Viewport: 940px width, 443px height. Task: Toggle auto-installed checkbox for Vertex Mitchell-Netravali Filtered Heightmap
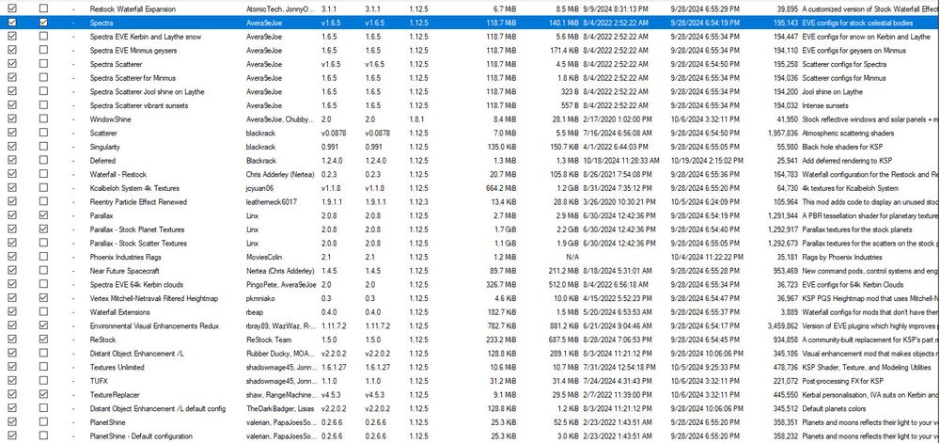(x=43, y=298)
